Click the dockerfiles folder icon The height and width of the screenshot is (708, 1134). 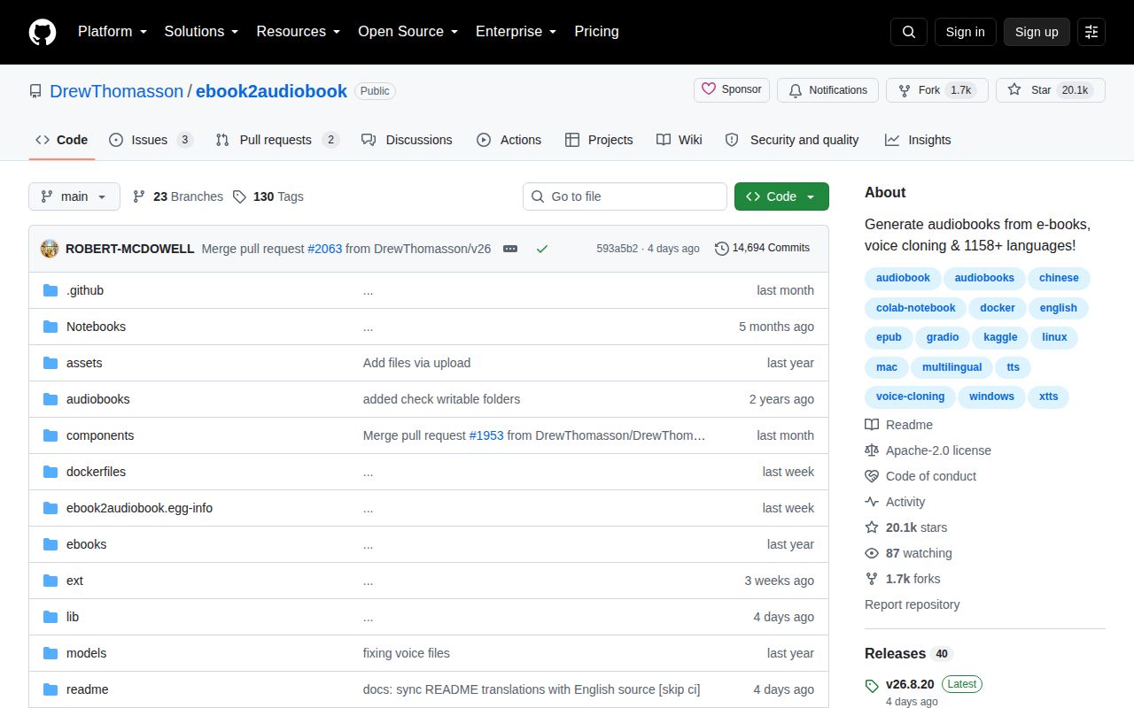pos(50,472)
